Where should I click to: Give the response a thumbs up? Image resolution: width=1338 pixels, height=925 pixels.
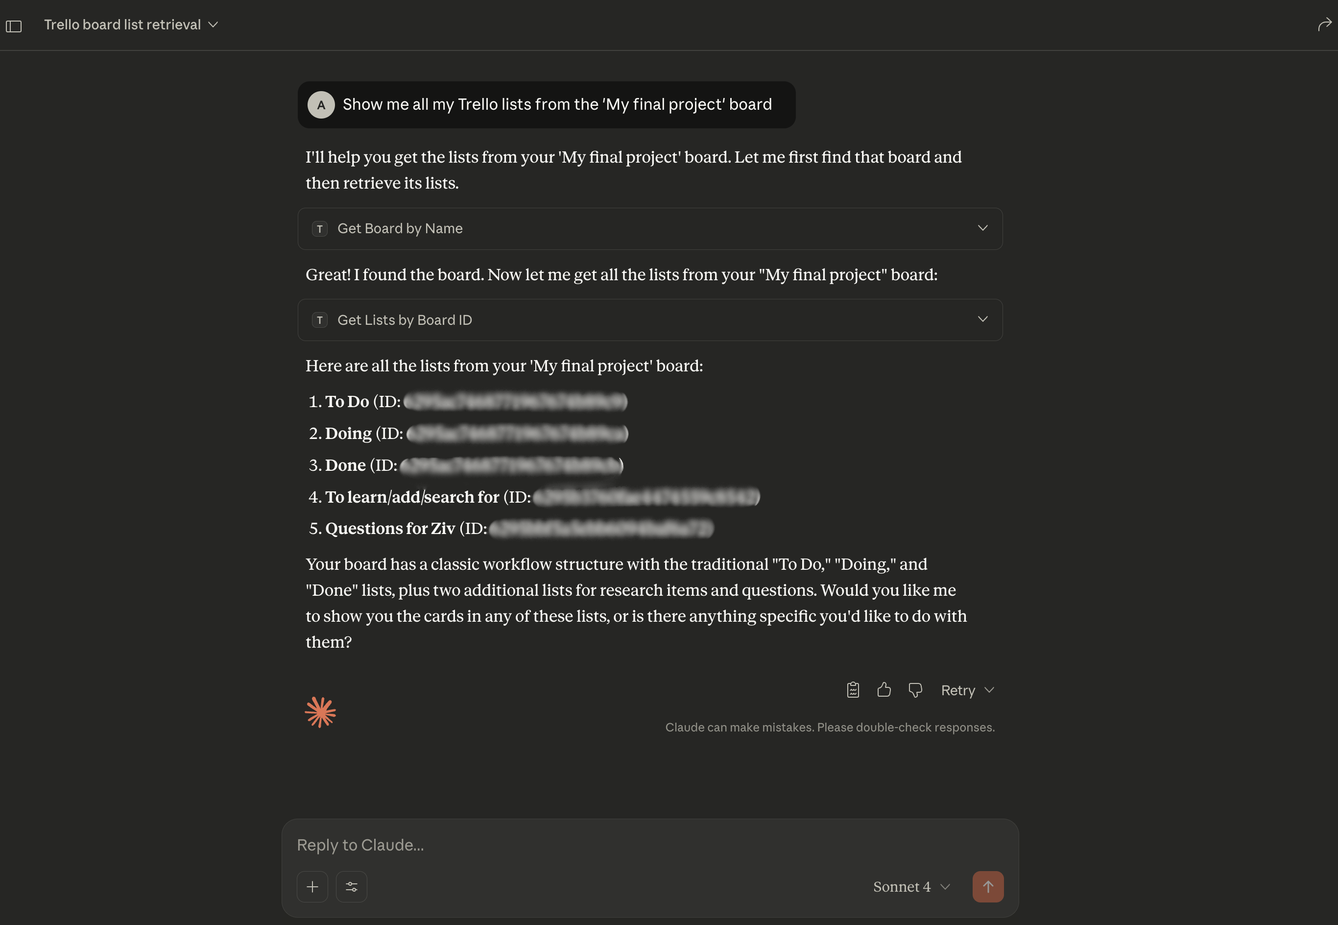[x=884, y=690]
